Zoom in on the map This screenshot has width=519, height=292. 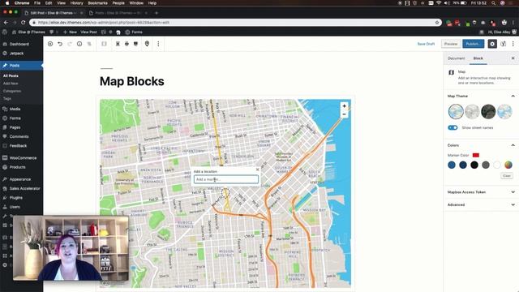[x=344, y=106]
